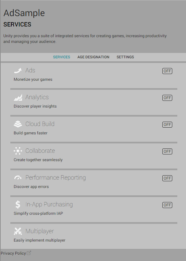Open the SETTINGS tab

(x=125, y=57)
